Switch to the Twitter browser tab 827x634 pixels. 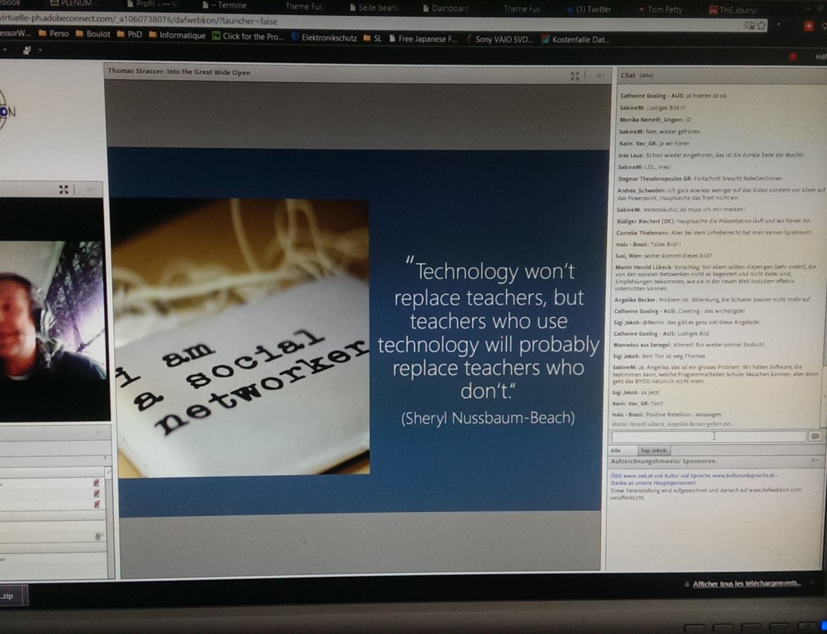(x=593, y=9)
